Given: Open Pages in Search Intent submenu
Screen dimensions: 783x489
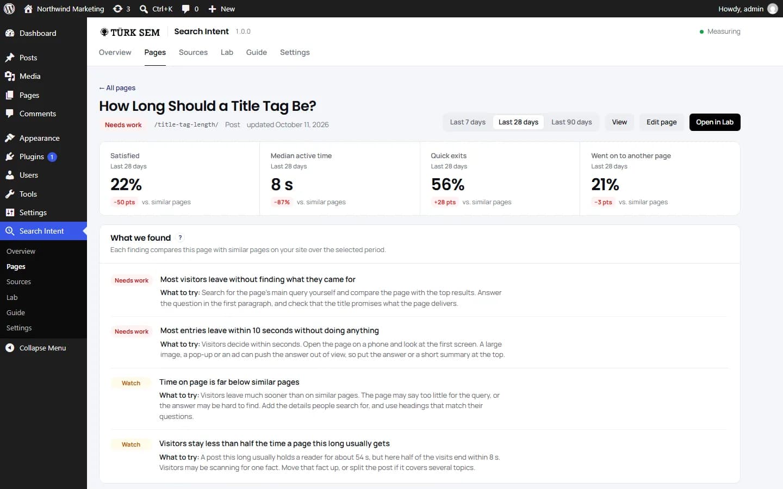Looking at the screenshot, I should 16,266.
